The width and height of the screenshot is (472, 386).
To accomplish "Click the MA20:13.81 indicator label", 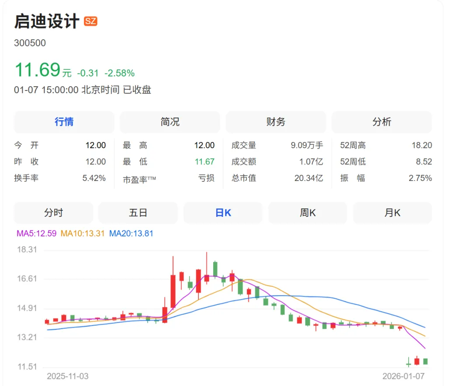I will (x=131, y=233).
